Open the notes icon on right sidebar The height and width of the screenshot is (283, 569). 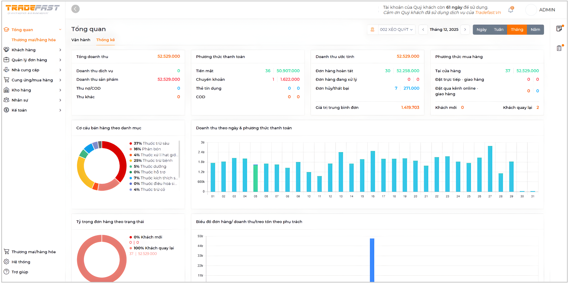[x=559, y=28]
